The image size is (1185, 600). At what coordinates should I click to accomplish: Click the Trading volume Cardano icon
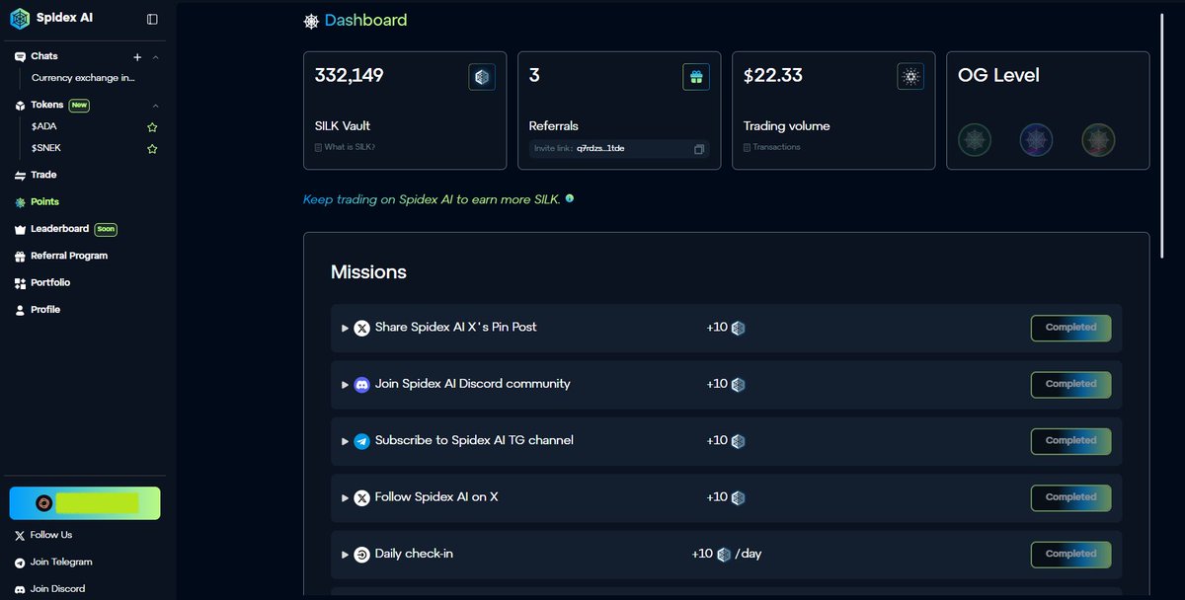[x=910, y=77]
